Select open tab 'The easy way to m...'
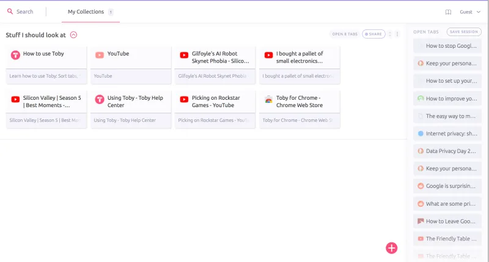The image size is (489, 262). 447,116
